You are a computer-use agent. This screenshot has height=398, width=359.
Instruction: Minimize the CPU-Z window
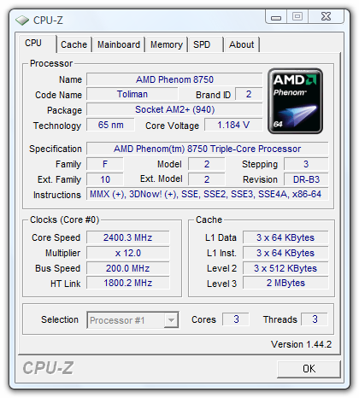point(276,17)
